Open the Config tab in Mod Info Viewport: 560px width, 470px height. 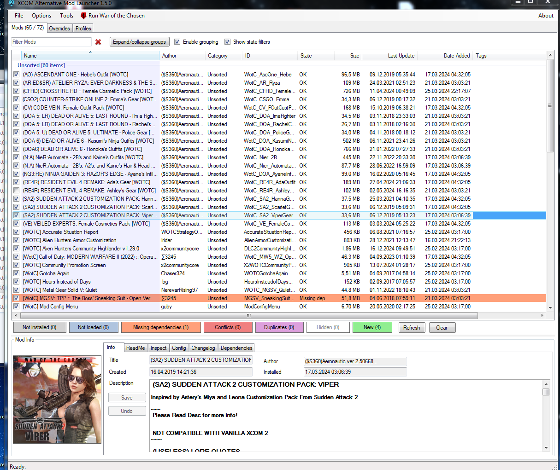[179, 348]
